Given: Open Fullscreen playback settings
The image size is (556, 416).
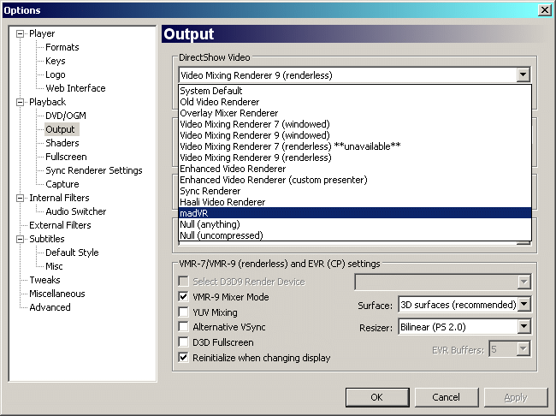Looking at the screenshot, I should point(66,157).
